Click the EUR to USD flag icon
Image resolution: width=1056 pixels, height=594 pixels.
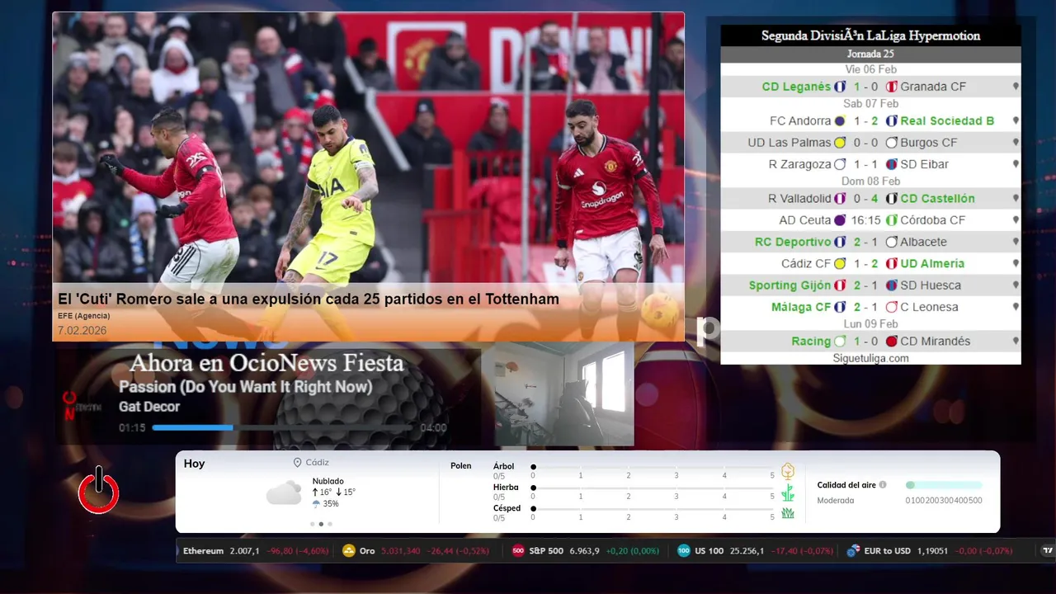[x=853, y=551]
